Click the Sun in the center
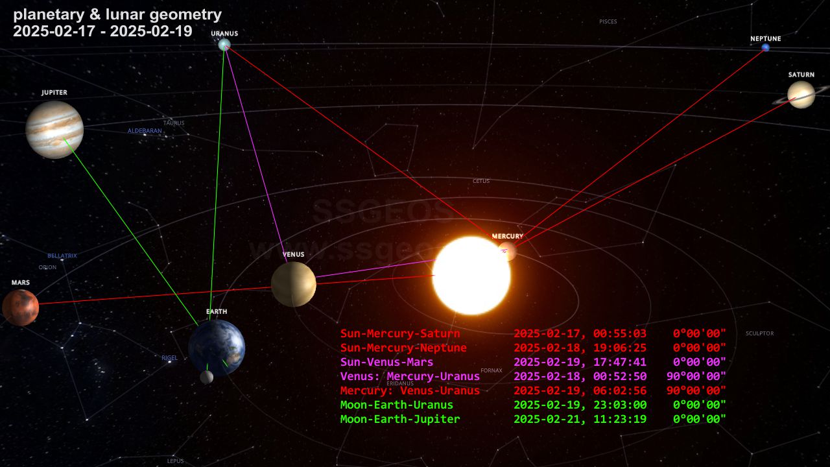 click(471, 276)
